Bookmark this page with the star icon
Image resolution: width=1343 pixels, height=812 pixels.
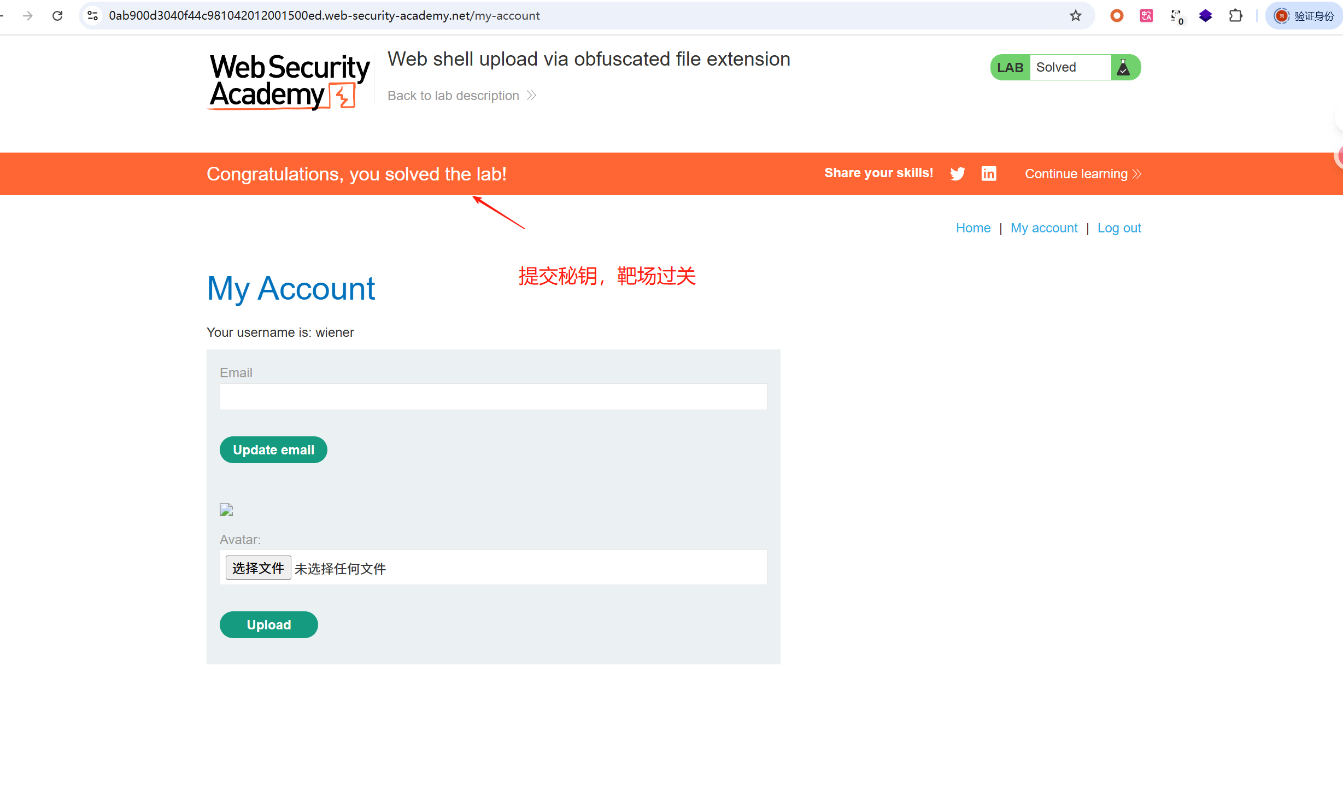[1075, 16]
